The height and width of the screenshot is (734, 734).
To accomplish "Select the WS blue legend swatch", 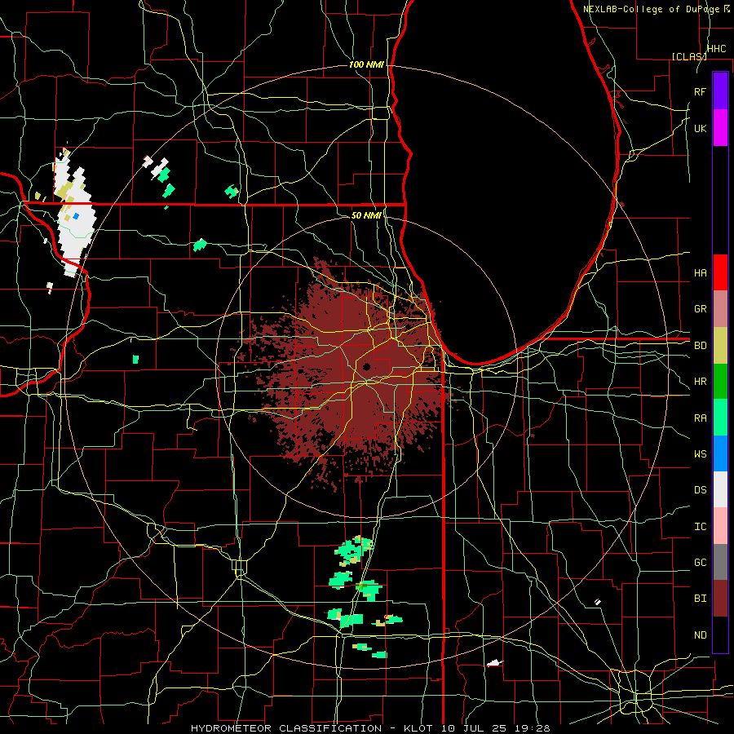I will [x=720, y=453].
